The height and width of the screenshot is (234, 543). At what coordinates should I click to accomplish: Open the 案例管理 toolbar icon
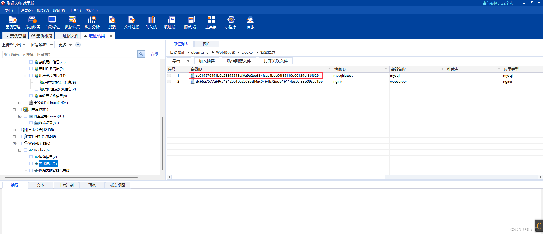[13, 23]
